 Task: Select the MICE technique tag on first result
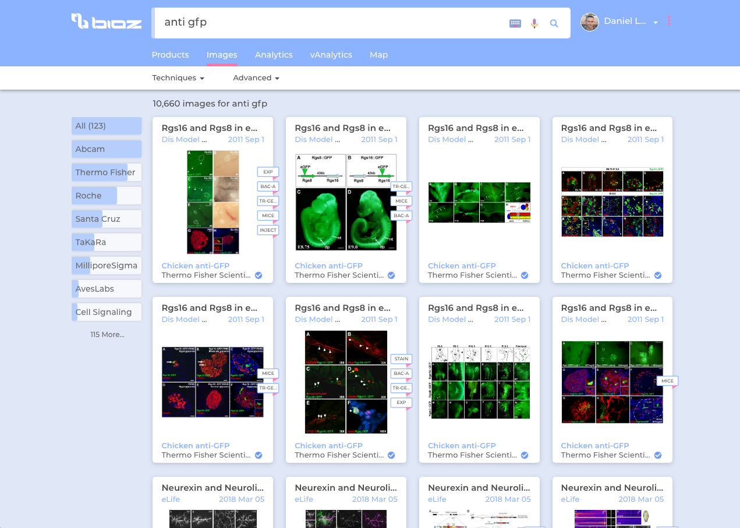(268, 215)
